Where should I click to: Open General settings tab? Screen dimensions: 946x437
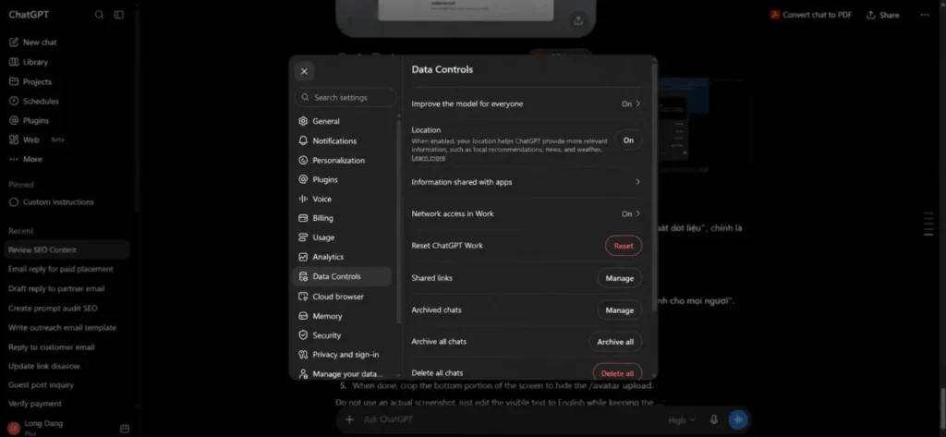coord(344,121)
